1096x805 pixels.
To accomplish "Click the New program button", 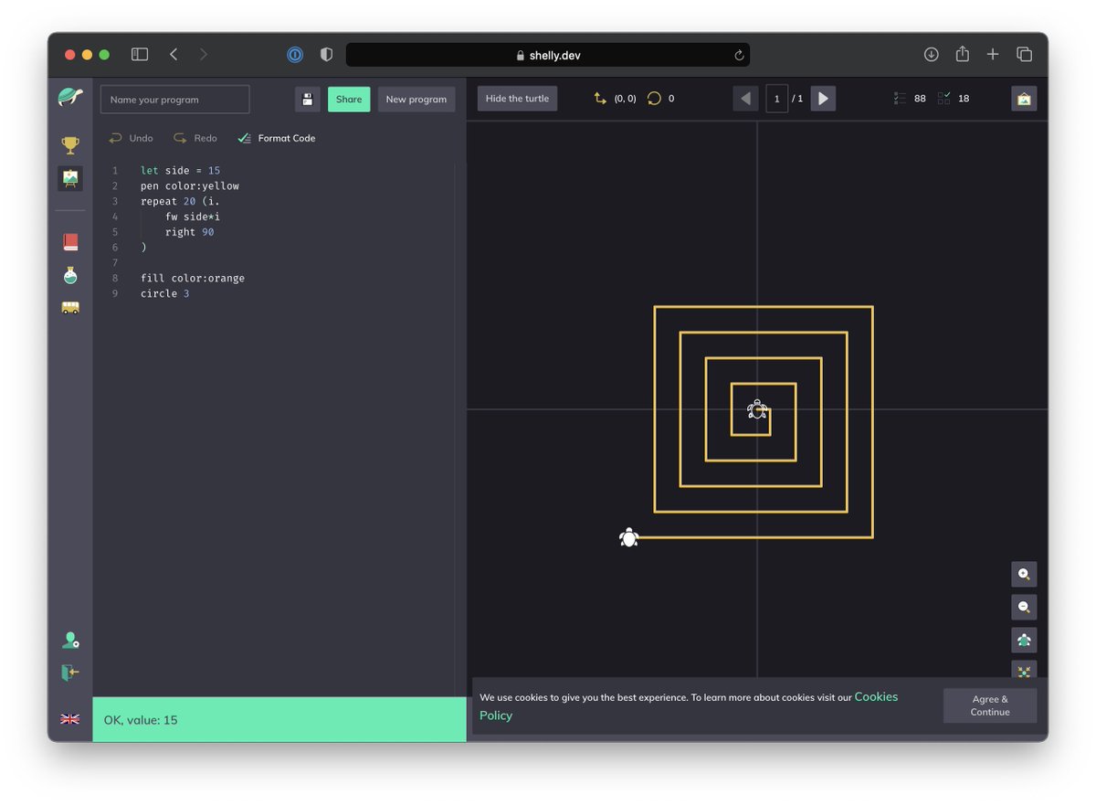I will coord(416,100).
